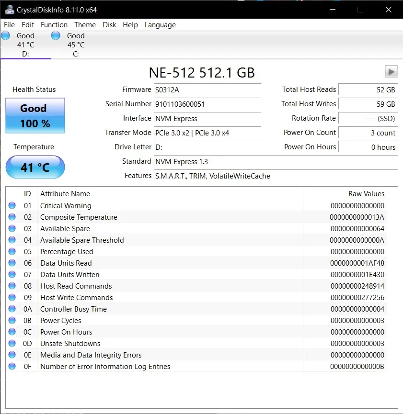This screenshot has width=403, height=414.
Task: Click the Attribute Name column header
Action: coord(65,194)
